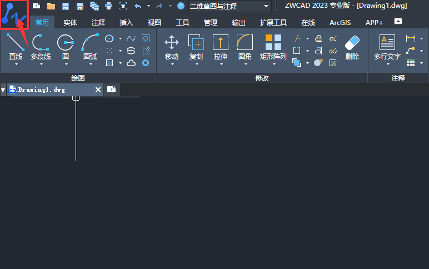
Task: Click the bring-to-front draw order icon
Action: (x=297, y=63)
